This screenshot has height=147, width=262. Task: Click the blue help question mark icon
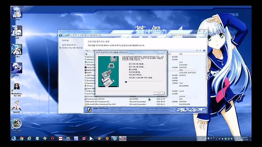coord(204,50)
